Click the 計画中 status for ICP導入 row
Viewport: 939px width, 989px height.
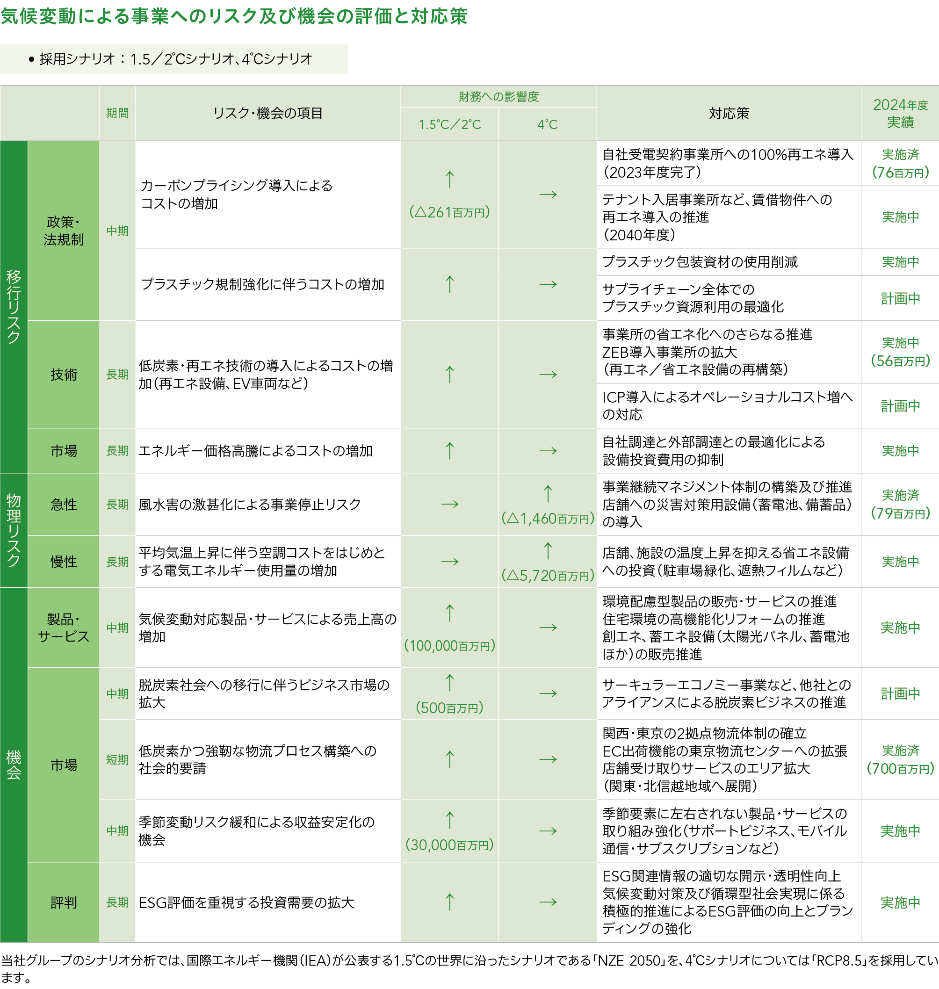point(900,405)
